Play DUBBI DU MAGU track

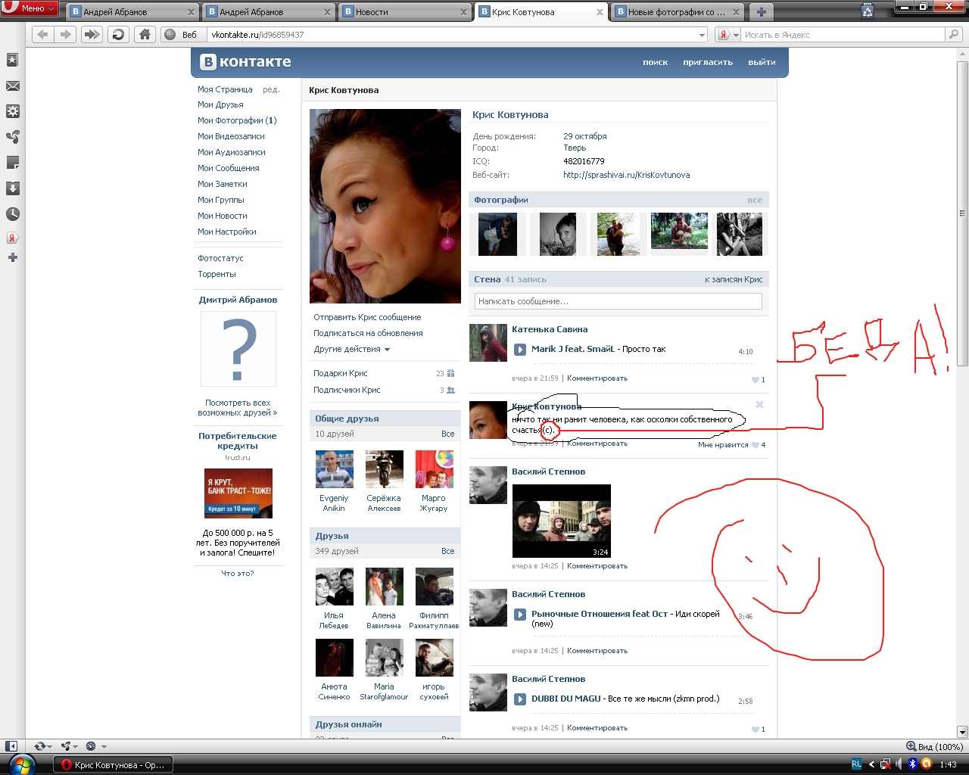tap(520, 699)
